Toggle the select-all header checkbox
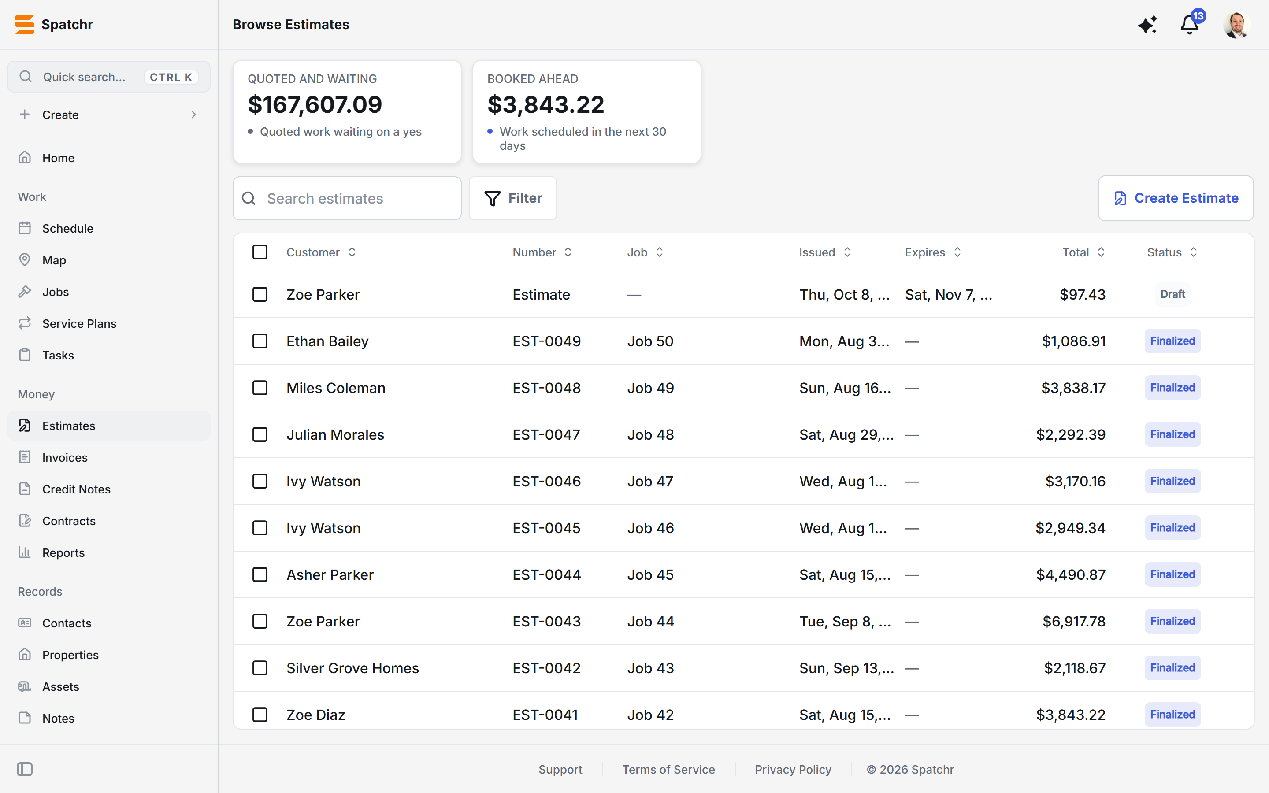Viewport: 1269px width, 793px height. pyautogui.click(x=260, y=252)
